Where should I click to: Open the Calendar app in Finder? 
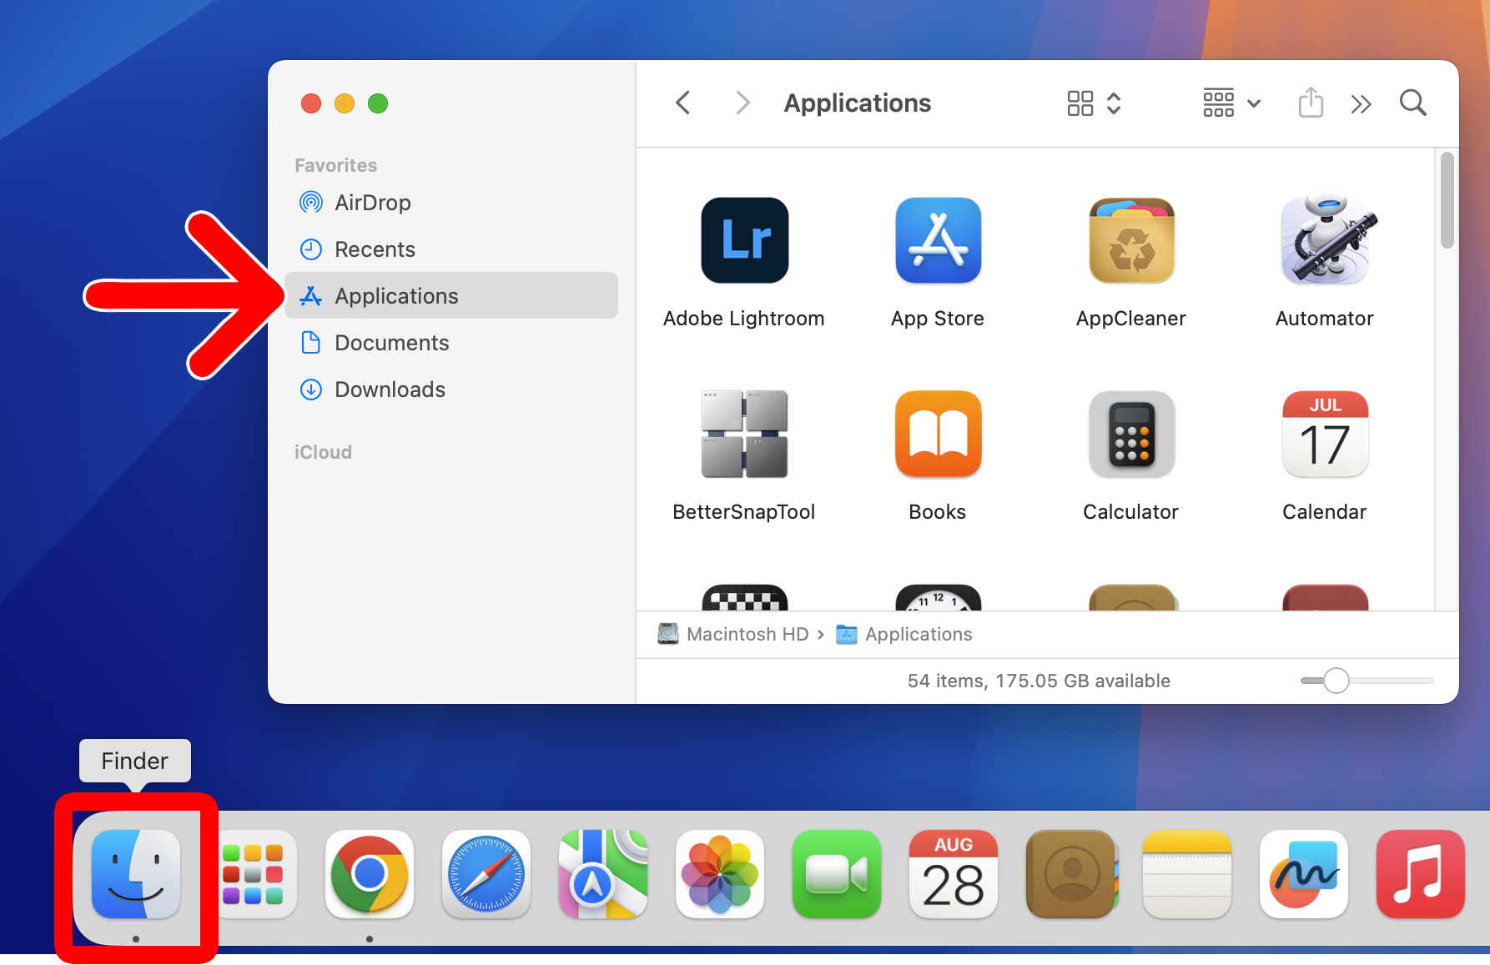(1325, 435)
